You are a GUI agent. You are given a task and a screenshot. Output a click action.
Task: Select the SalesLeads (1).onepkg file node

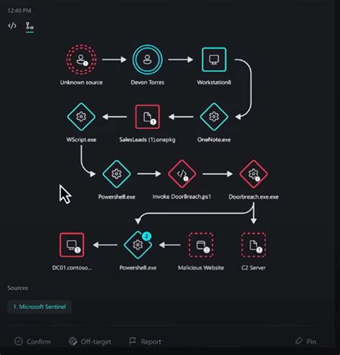click(148, 117)
